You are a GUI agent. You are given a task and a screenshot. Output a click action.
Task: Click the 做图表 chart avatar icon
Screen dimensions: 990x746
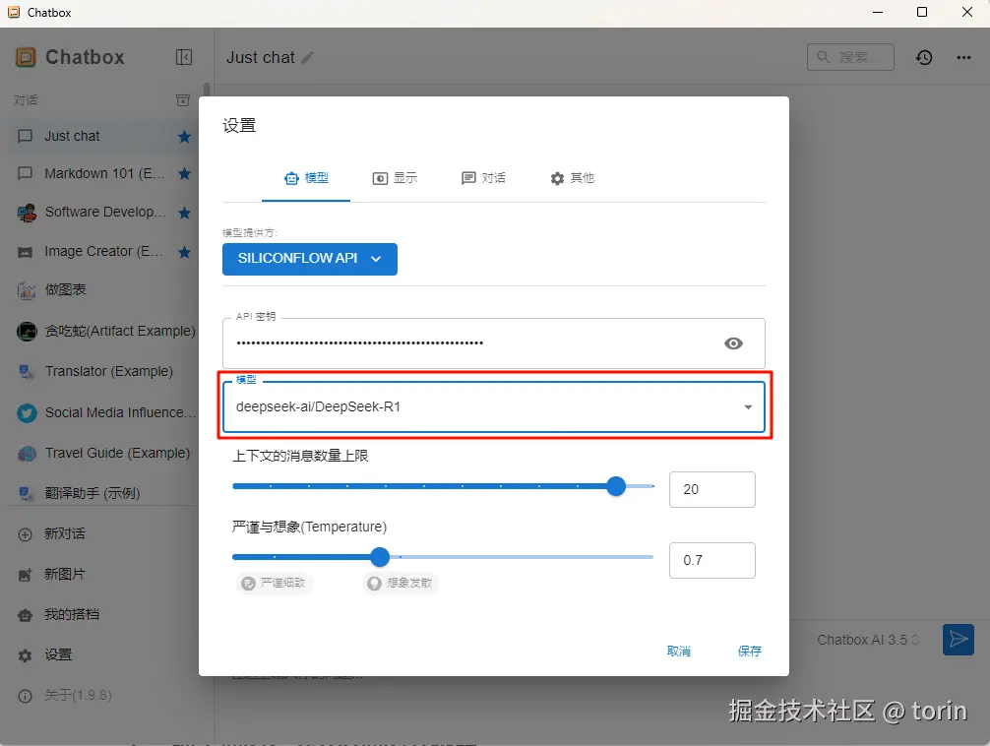pyautogui.click(x=26, y=290)
